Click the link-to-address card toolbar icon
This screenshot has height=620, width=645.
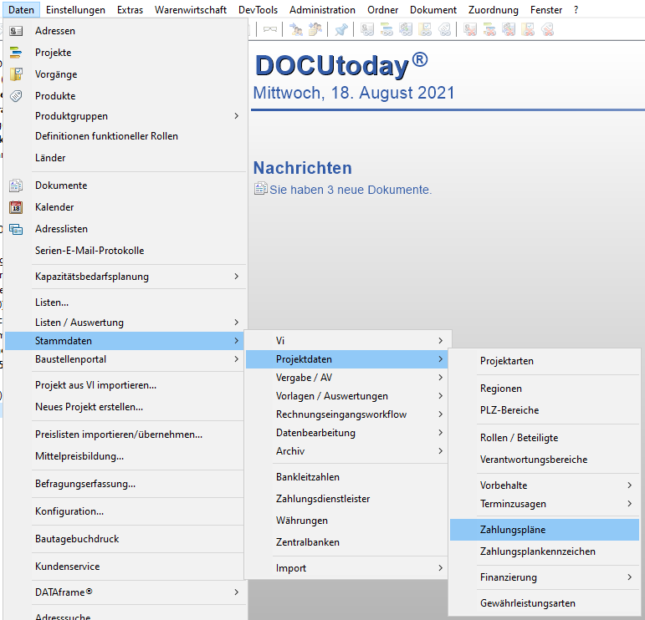point(367,29)
